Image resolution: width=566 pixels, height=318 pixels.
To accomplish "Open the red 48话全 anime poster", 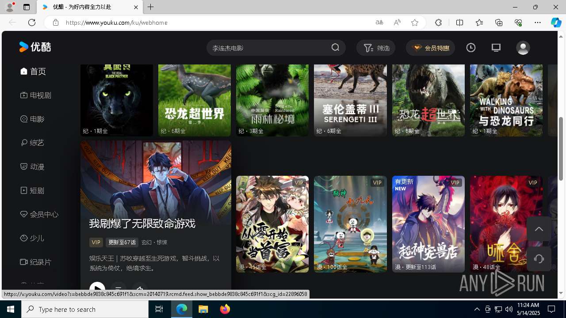I will pos(506,224).
